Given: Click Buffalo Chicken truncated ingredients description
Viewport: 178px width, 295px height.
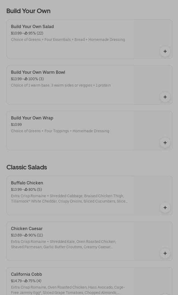Looking at the screenshot, I should (69, 199).
